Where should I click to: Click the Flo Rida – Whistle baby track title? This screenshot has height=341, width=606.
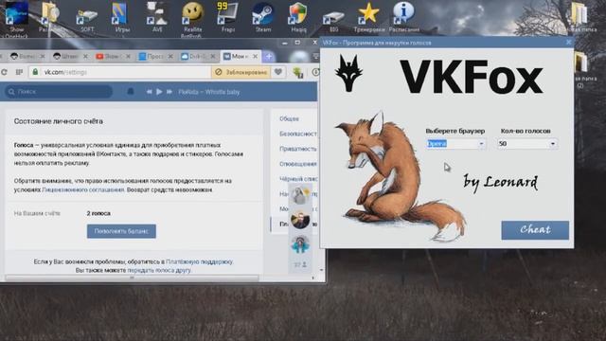(209, 92)
